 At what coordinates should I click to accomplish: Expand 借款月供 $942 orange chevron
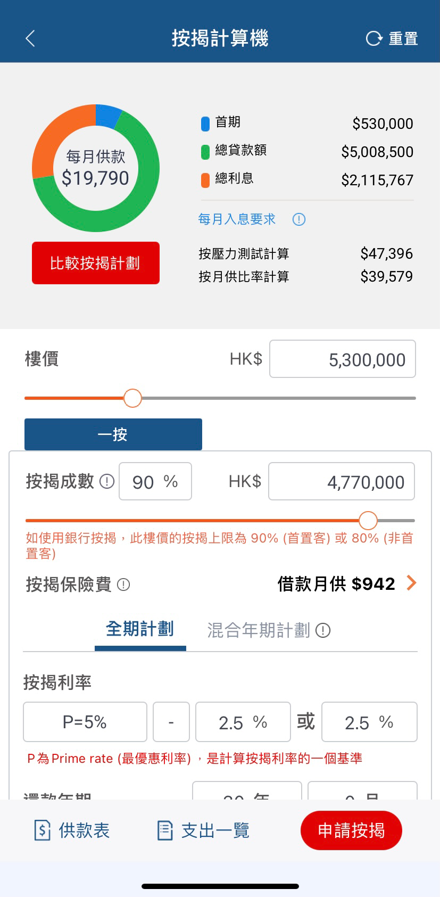(x=411, y=583)
